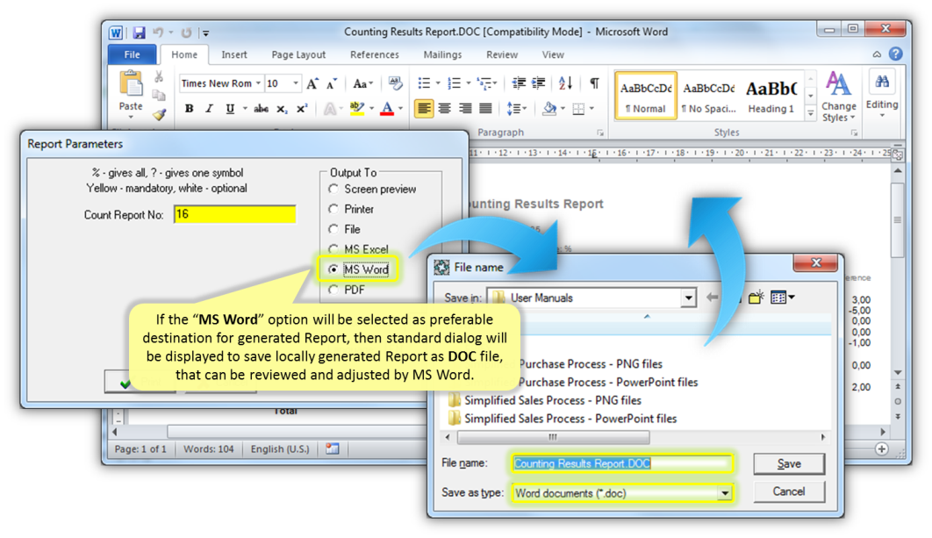This screenshot has height=538, width=932.
Task: Open the Change Case Aa dropdown
Action: coord(362,84)
